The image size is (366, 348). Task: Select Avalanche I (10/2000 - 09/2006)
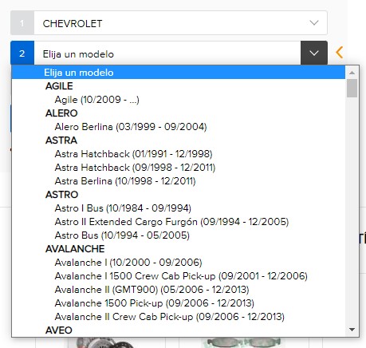pos(179,263)
